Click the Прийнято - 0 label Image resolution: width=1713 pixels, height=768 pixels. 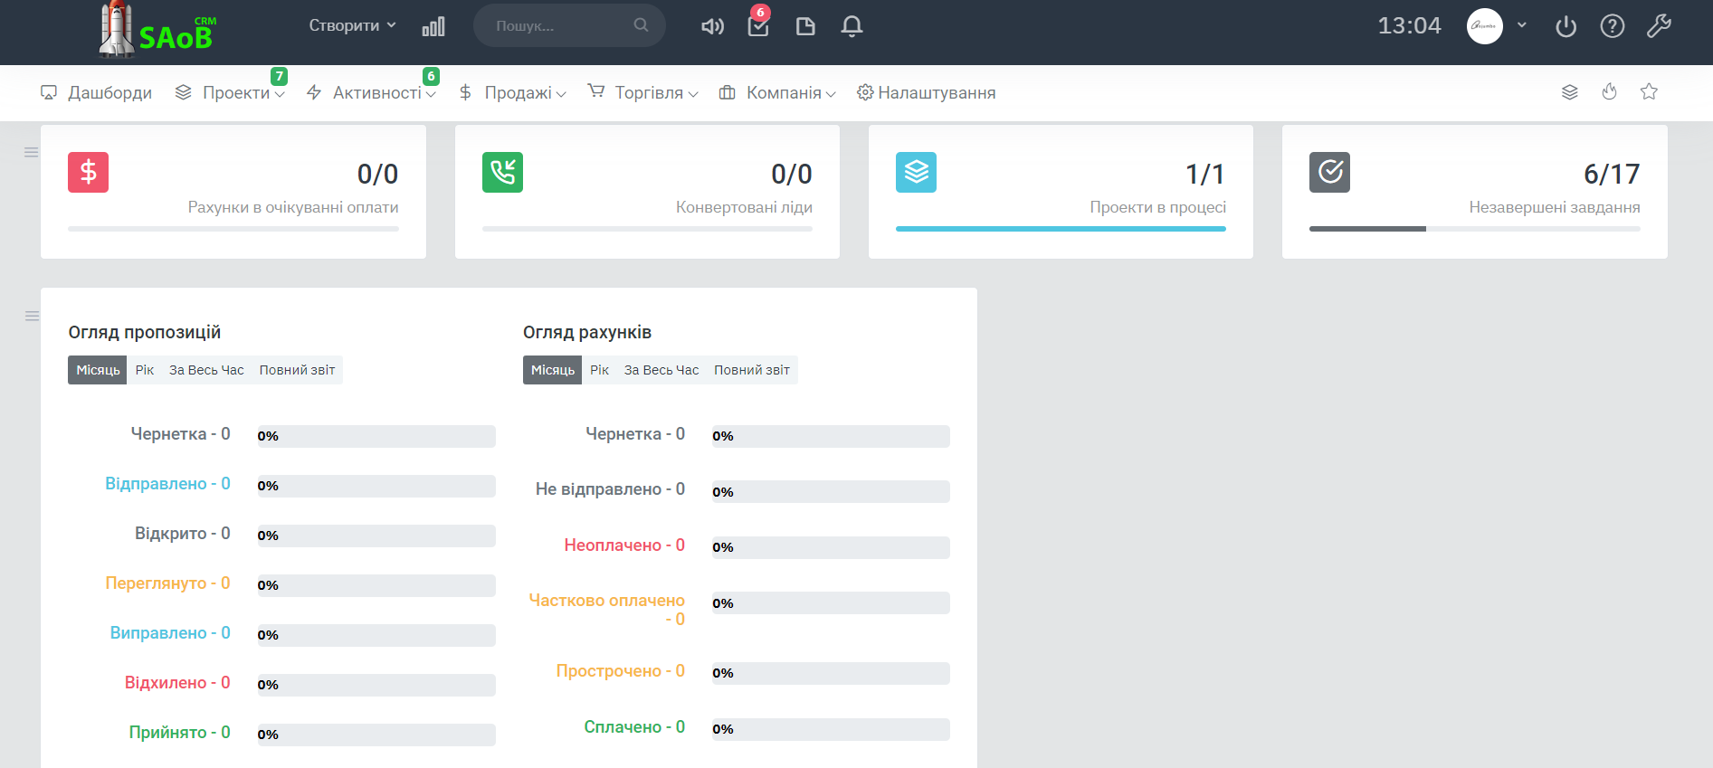[179, 733]
